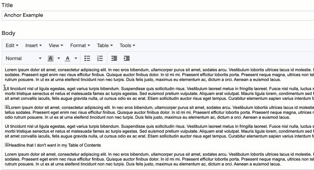This screenshot has width=314, height=170.
Task: Click inside the first Lorem ipsum paragraph
Action: 140,75
